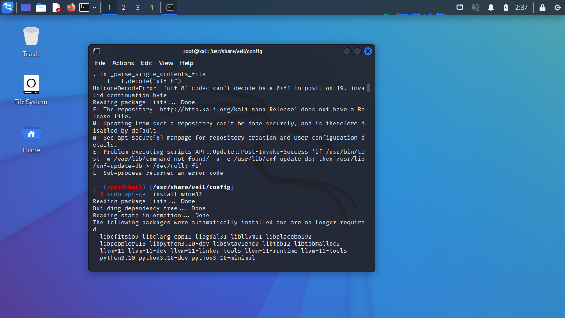Unmute the volume tray icon

[475, 8]
